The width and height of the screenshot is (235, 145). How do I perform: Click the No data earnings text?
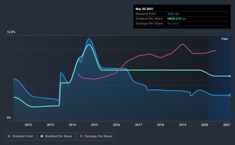click(x=173, y=23)
